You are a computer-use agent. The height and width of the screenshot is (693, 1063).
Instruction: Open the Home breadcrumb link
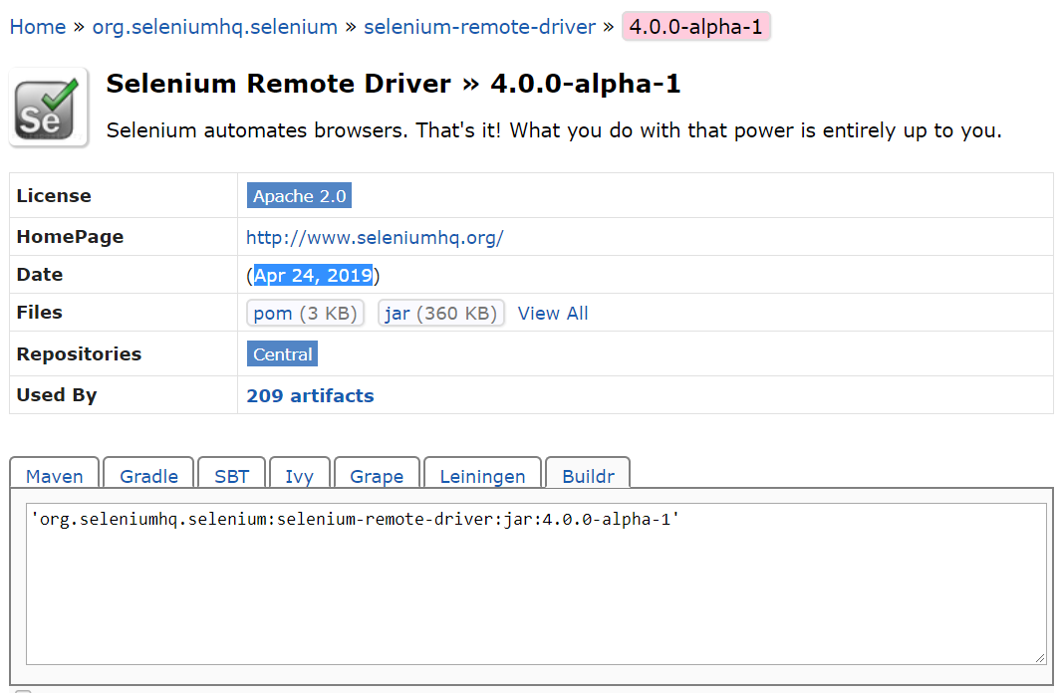point(38,26)
